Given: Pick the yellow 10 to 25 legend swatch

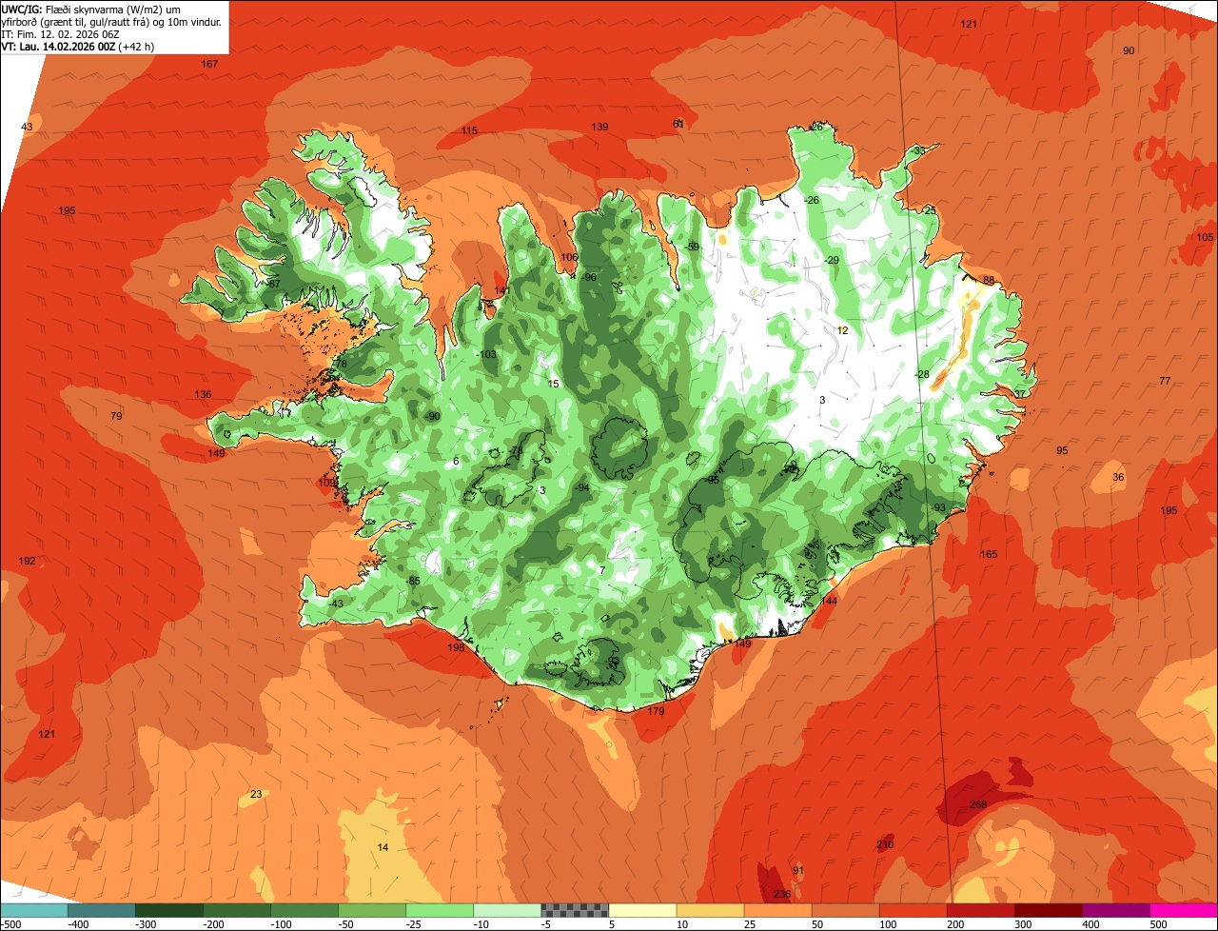Looking at the screenshot, I should [x=710, y=910].
